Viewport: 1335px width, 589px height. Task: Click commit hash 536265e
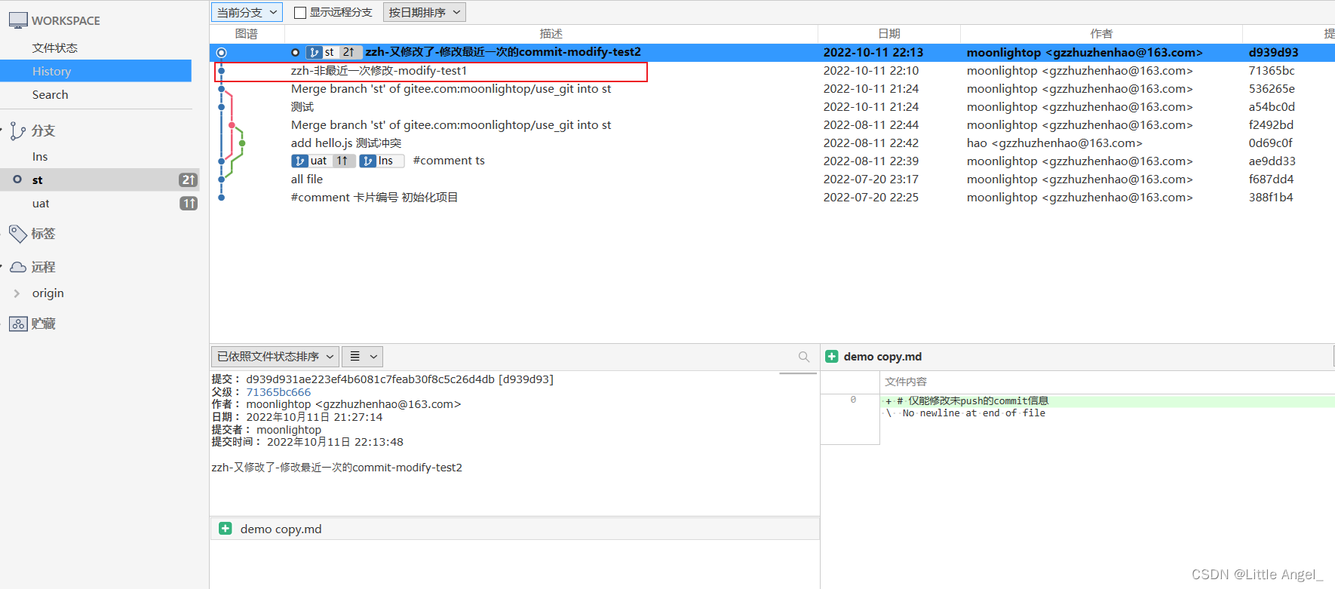click(x=1272, y=89)
